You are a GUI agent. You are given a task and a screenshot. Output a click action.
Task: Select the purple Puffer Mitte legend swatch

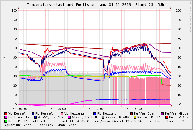coord(163,113)
